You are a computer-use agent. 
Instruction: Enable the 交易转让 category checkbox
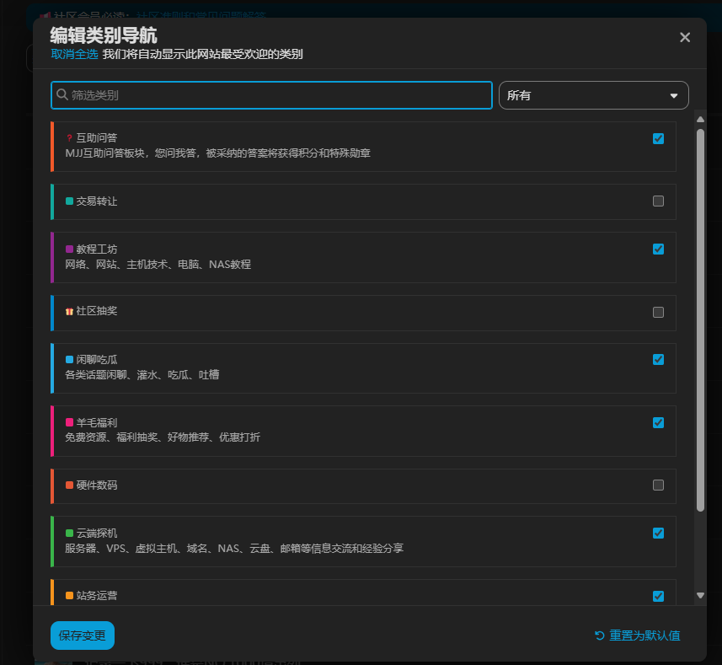658,201
